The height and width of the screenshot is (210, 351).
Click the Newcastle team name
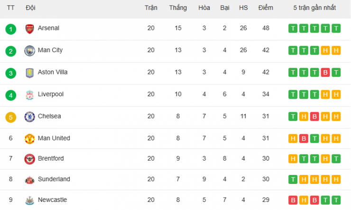[52, 200]
